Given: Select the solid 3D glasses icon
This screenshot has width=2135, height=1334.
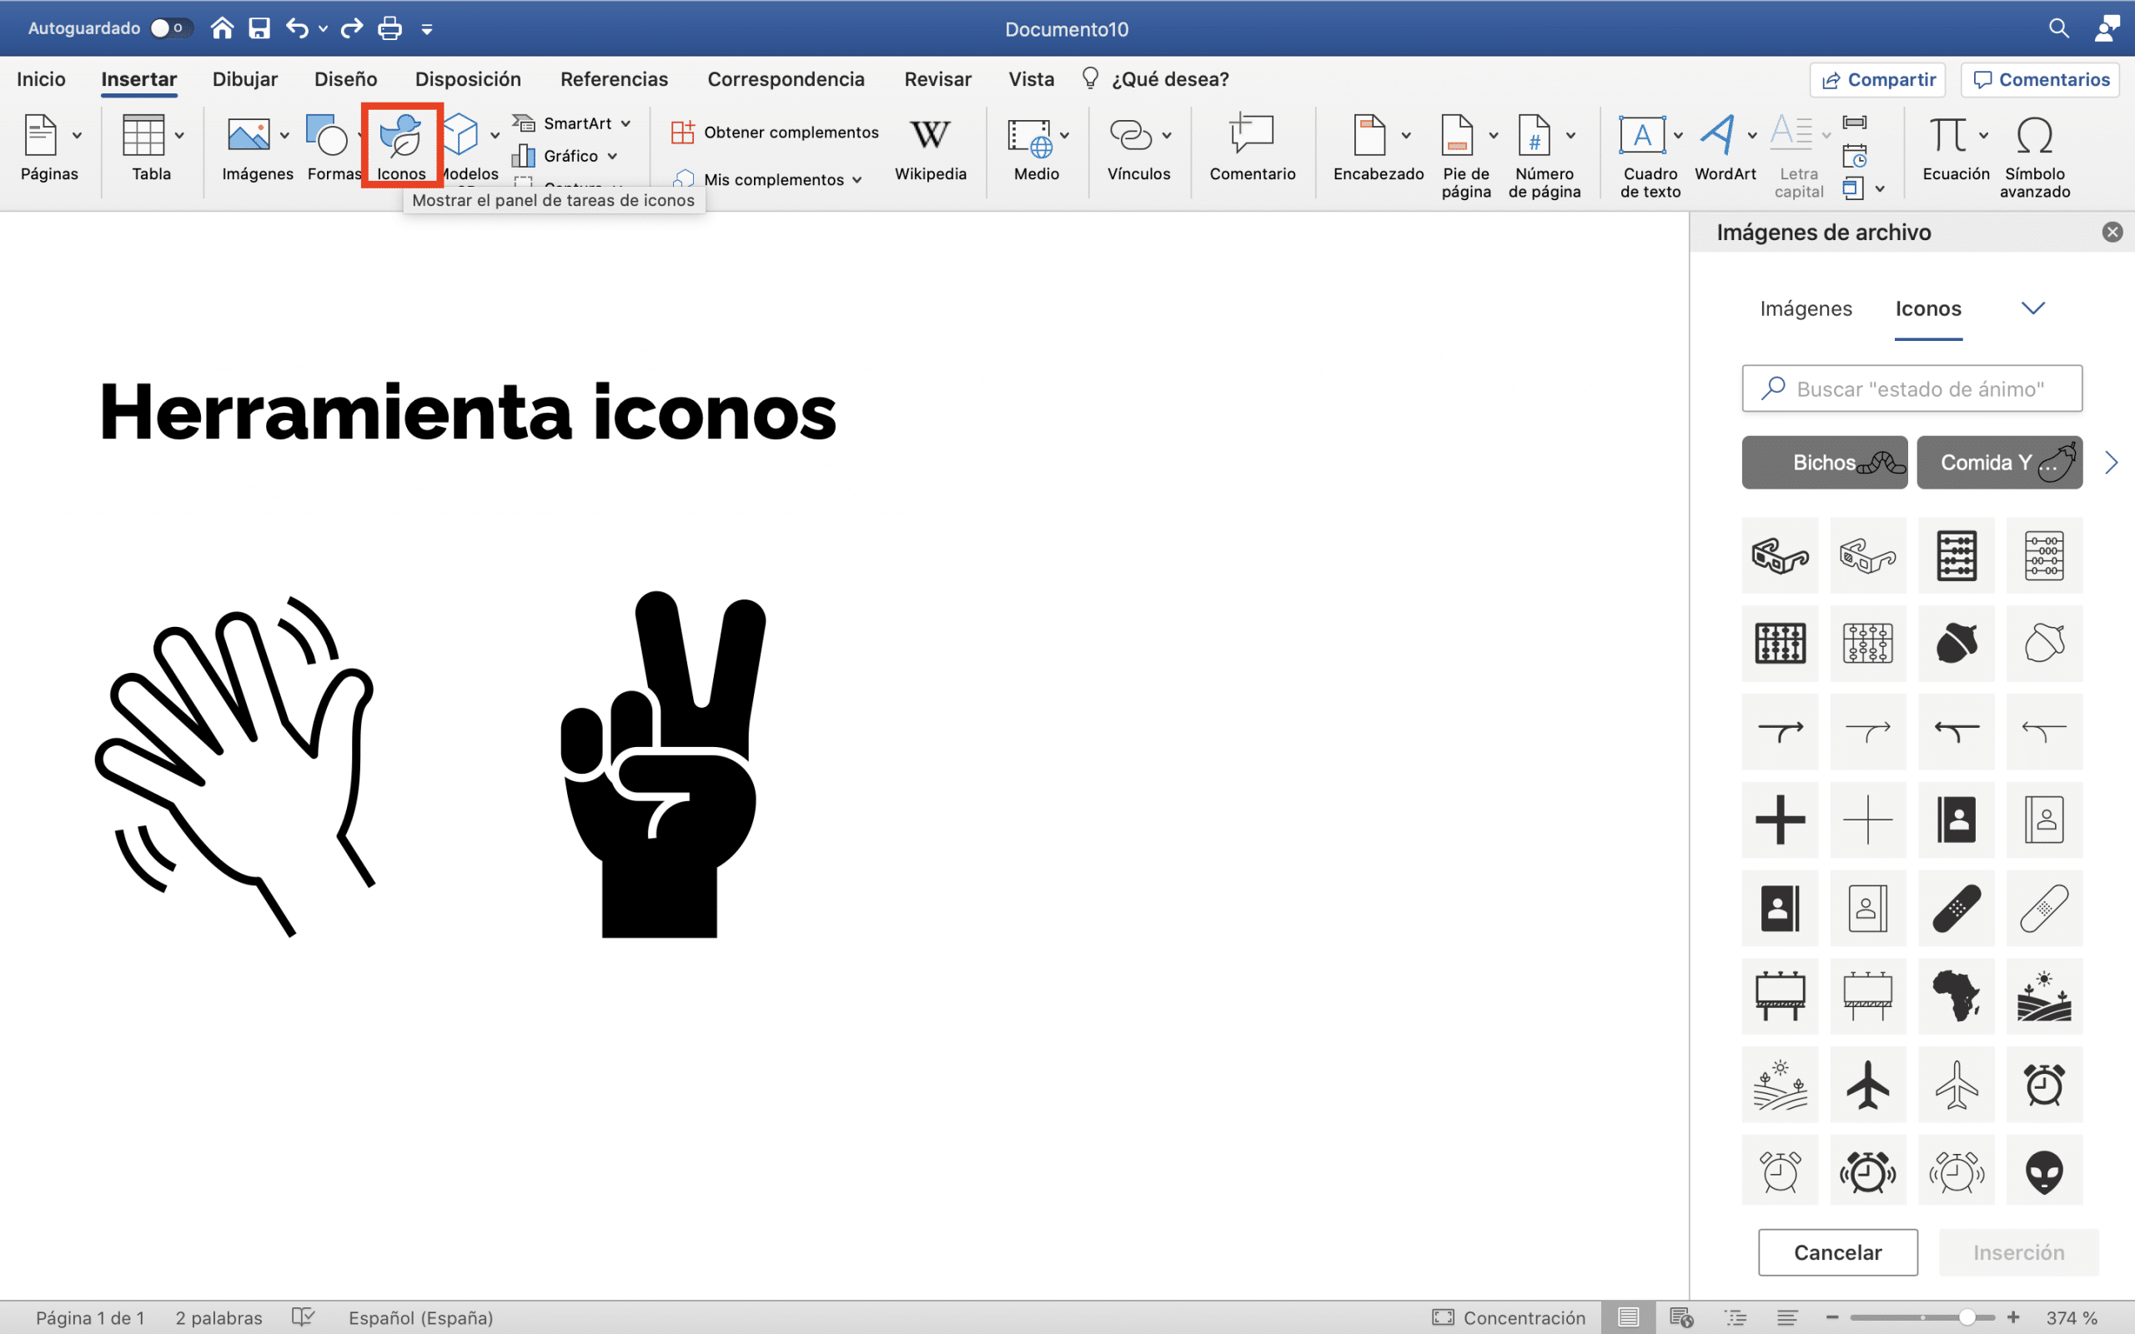Looking at the screenshot, I should [x=1780, y=554].
